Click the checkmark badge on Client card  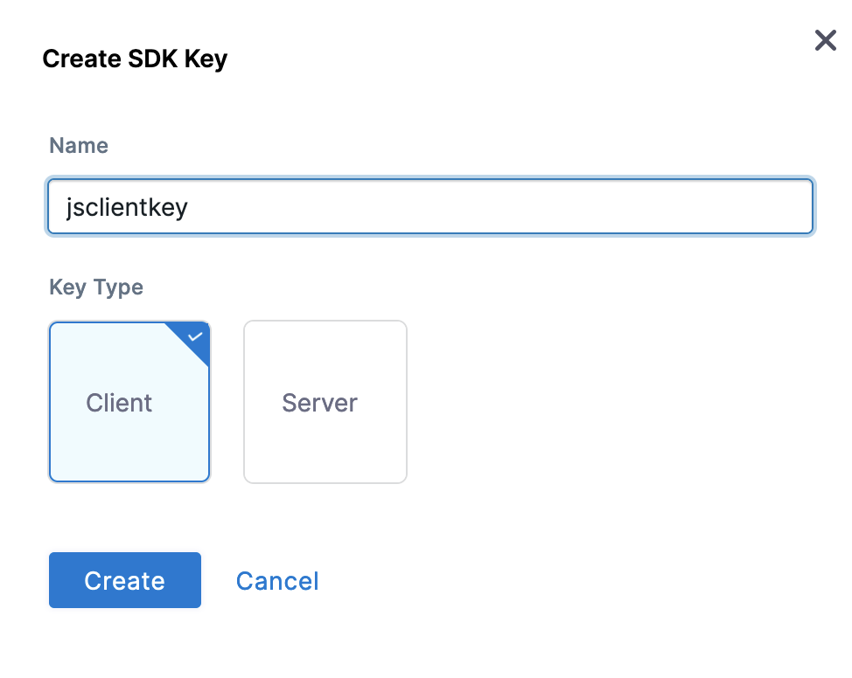[195, 336]
